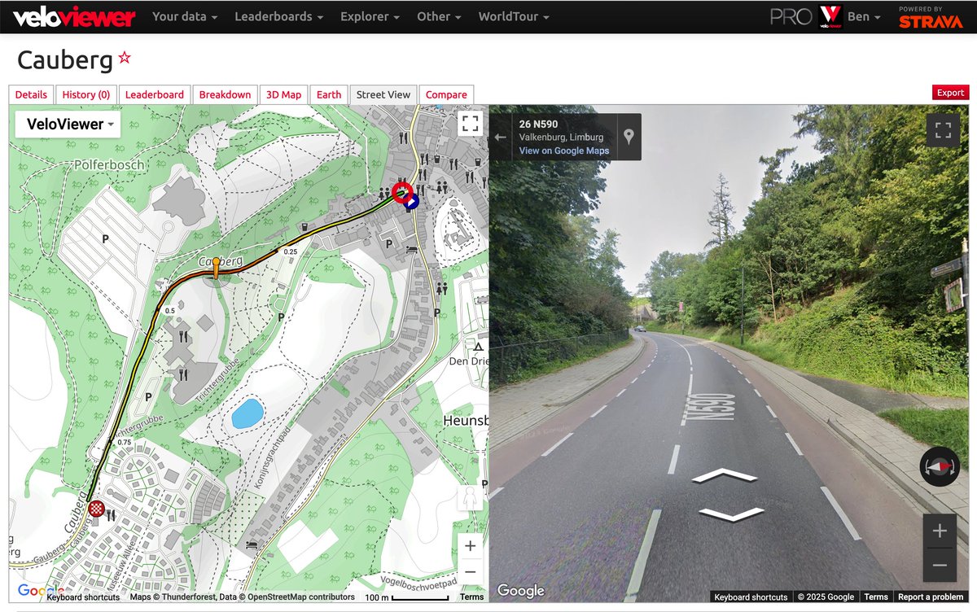Viewport: 977px width, 612px height.
Task: Zoom out on the Street View image
Action: (940, 565)
